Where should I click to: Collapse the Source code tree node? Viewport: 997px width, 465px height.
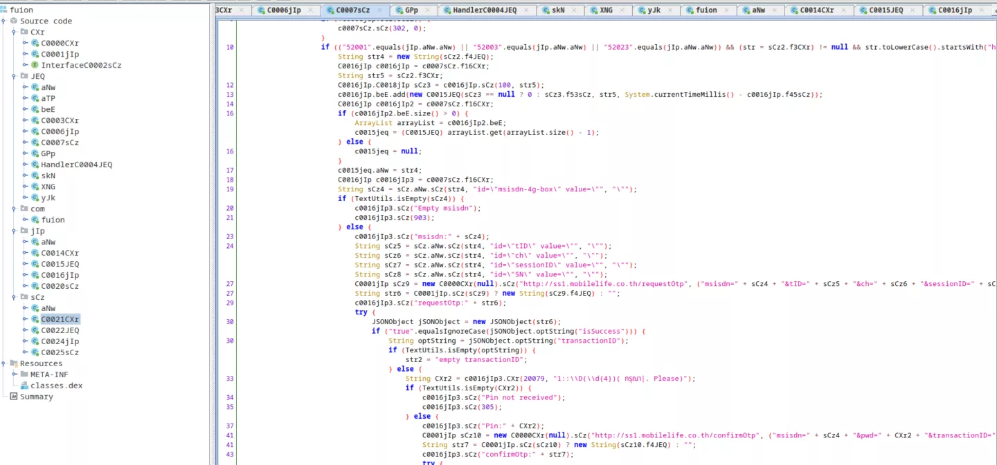click(x=5, y=21)
